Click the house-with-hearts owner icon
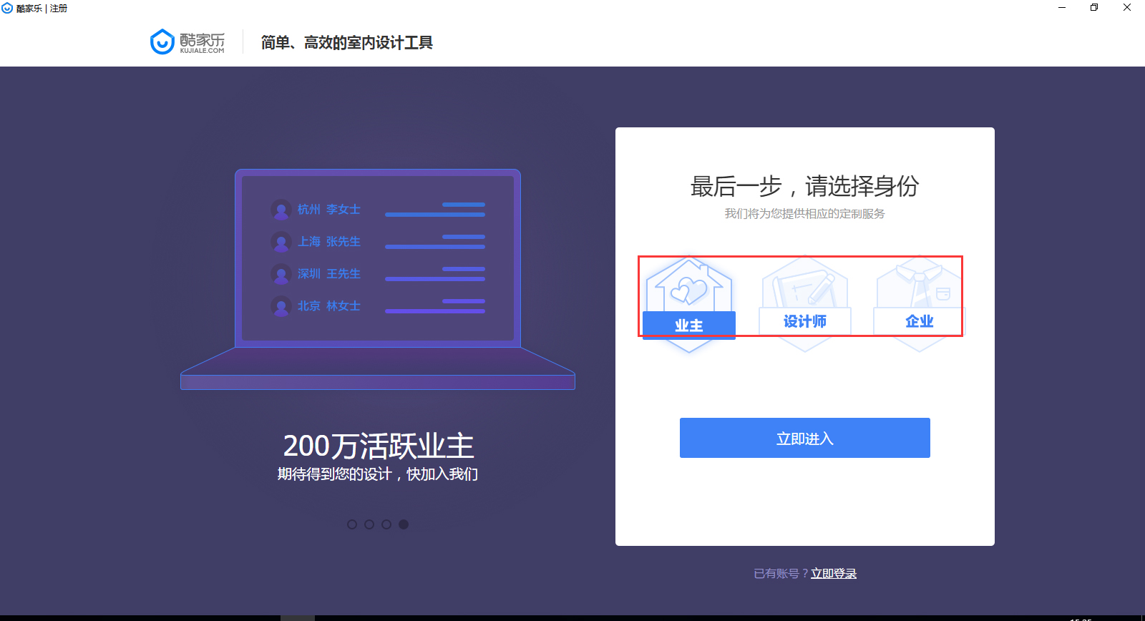The image size is (1145, 621). 688,288
